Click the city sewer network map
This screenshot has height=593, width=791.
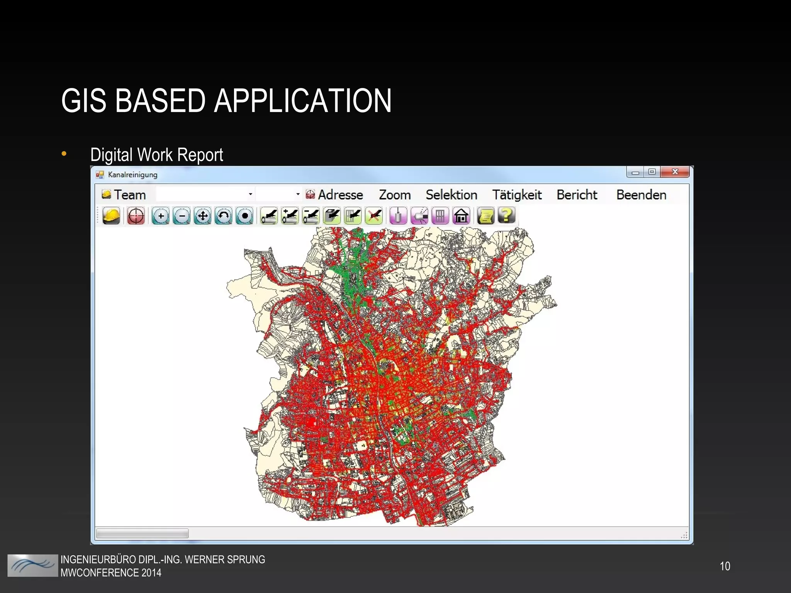point(392,376)
